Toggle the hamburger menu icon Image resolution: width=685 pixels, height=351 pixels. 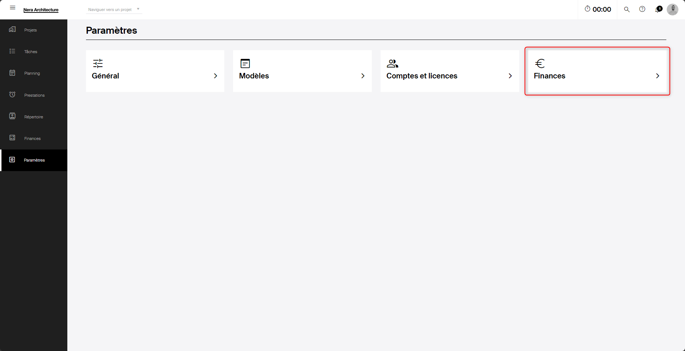pos(12,8)
